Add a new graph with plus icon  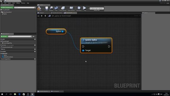pyautogui.click(x=35, y=39)
